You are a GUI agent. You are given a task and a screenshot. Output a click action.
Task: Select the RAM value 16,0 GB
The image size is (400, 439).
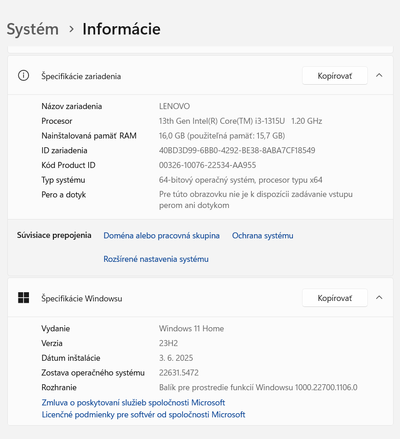point(222,136)
